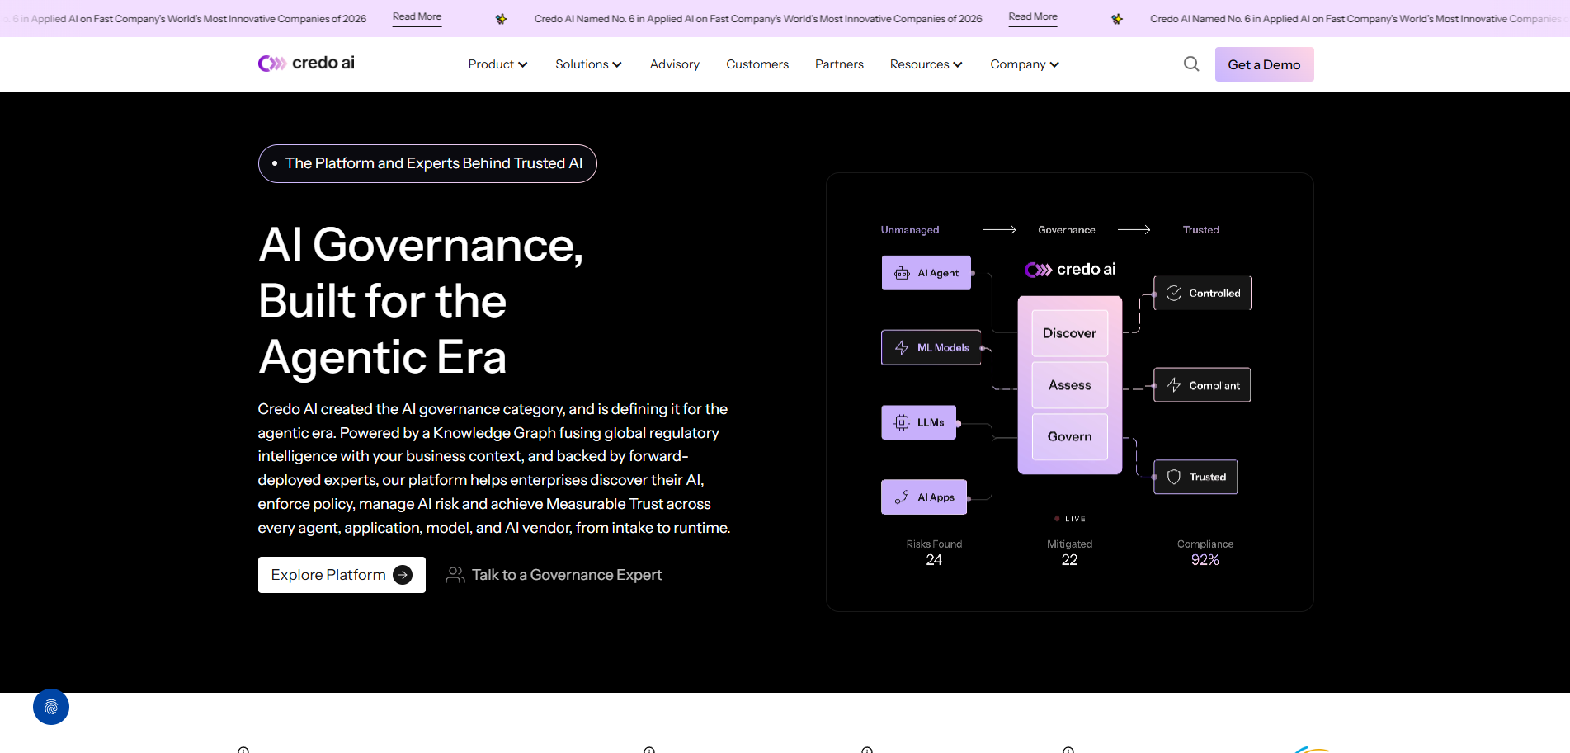Open the fingerprint privacy widget
Image resolution: width=1570 pixels, height=753 pixels.
[51, 707]
